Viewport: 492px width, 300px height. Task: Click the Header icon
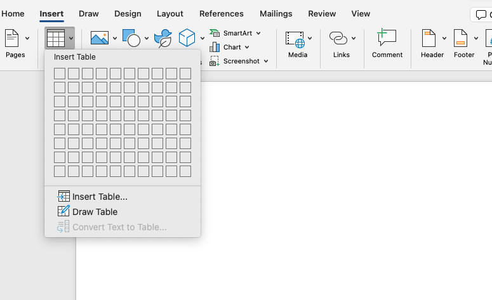click(429, 39)
